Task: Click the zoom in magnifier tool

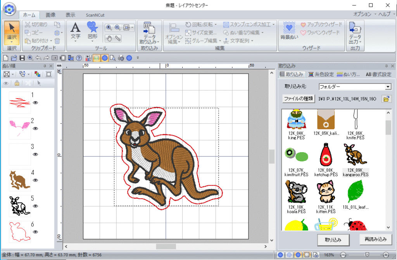Action: tap(109, 28)
